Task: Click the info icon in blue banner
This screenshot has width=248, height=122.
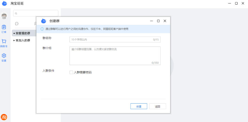Action: pos(42,29)
